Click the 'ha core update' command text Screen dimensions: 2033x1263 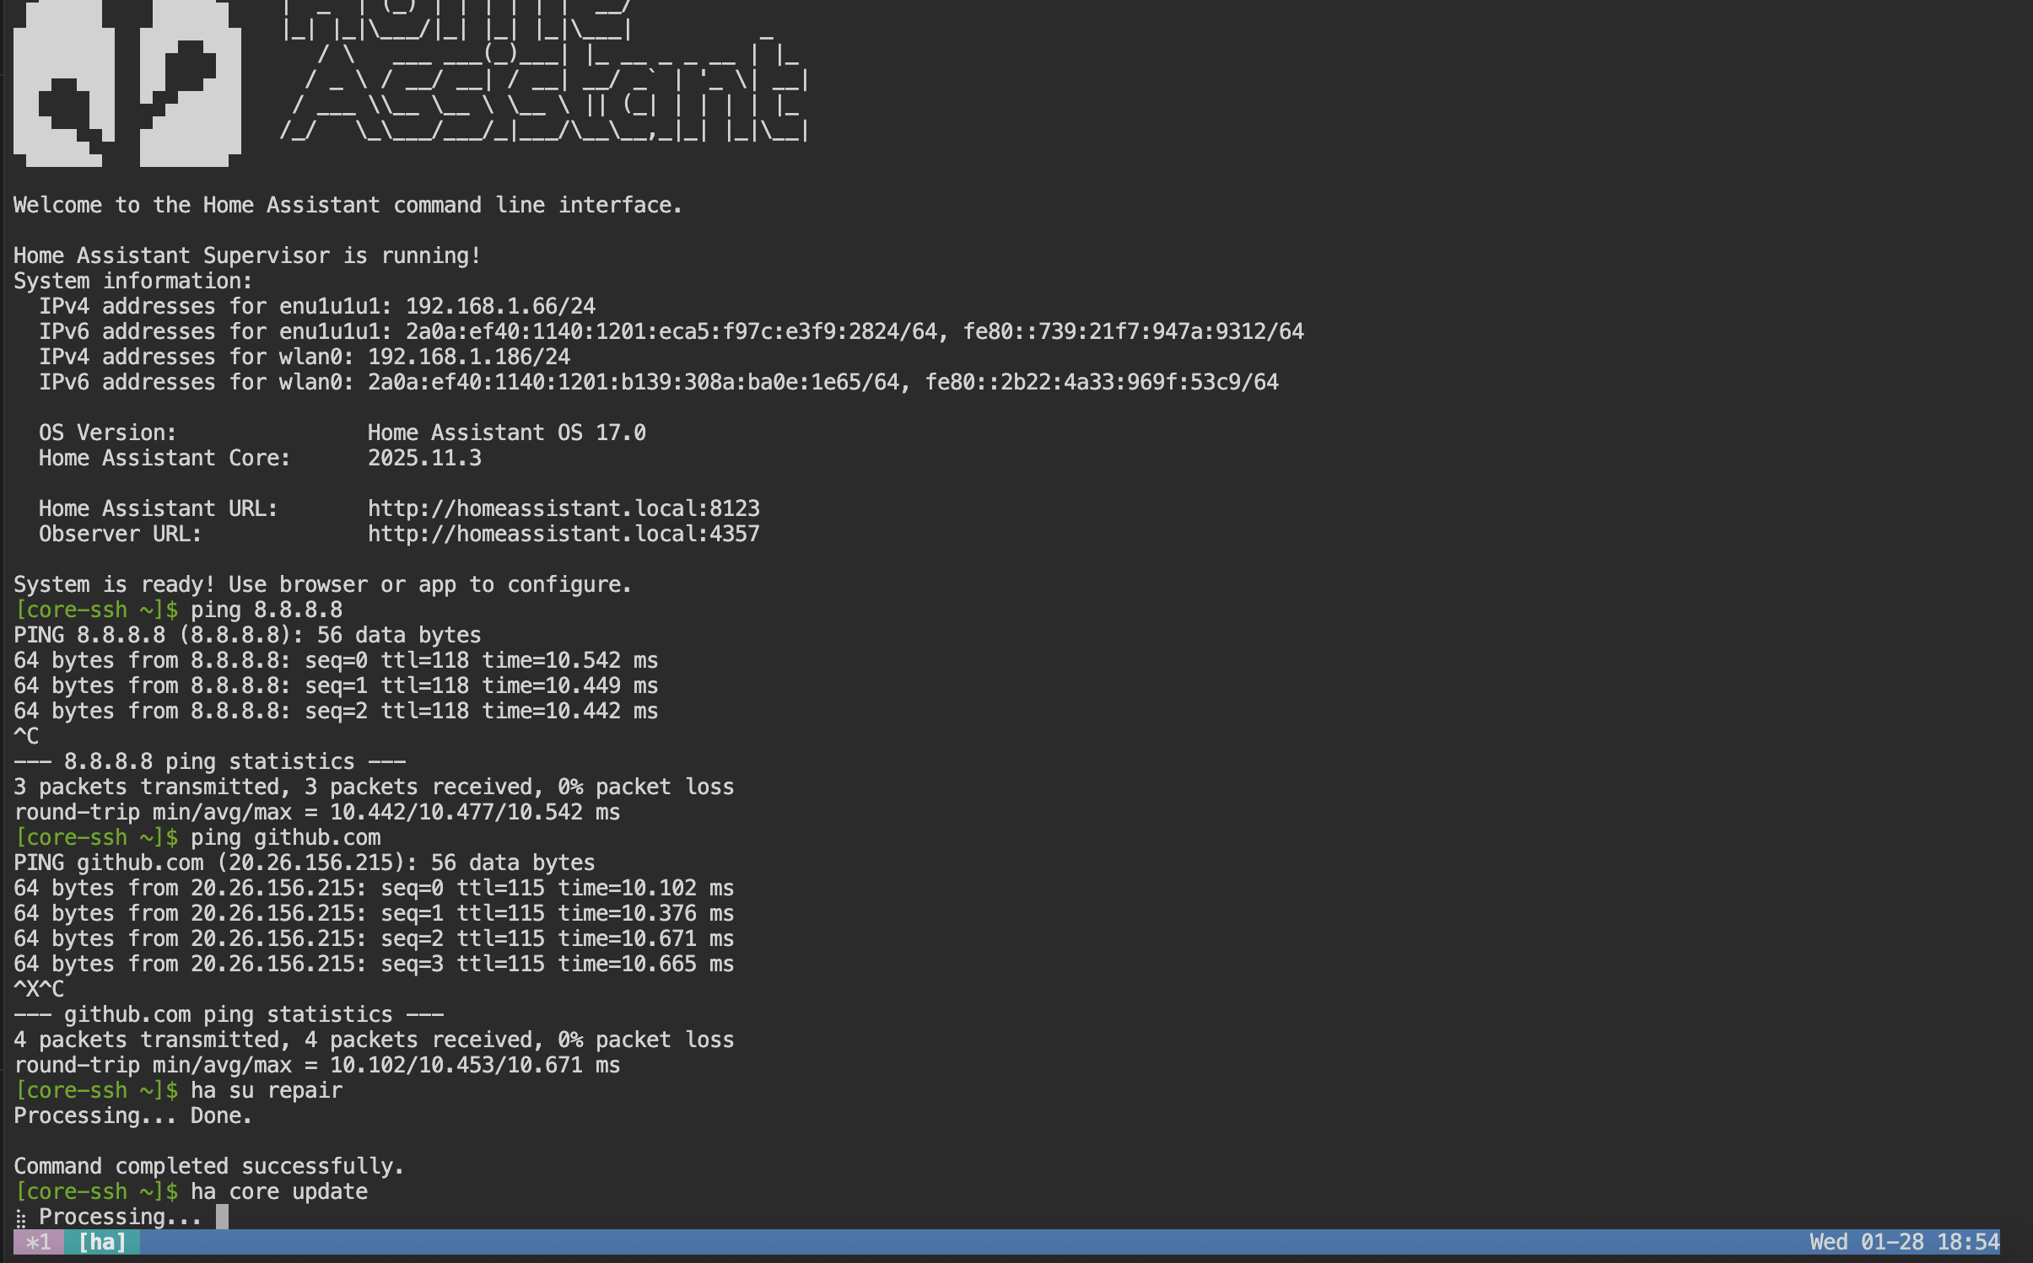[279, 1191]
